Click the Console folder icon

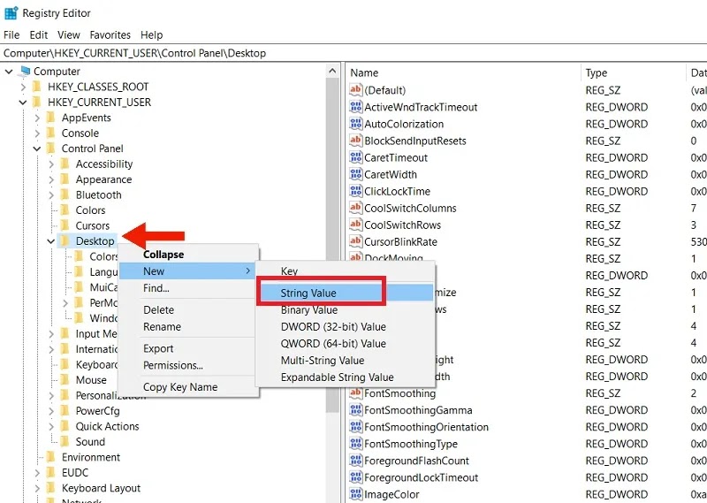pyautogui.click(x=51, y=133)
